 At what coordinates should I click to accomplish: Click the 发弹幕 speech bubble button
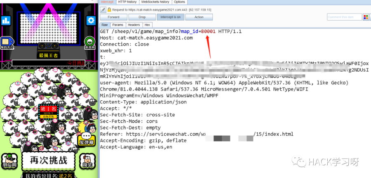87,139
